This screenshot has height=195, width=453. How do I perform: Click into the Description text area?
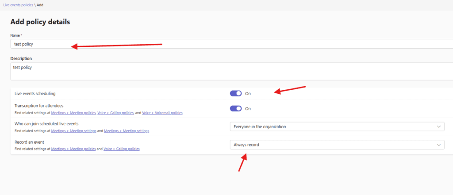pos(177,71)
